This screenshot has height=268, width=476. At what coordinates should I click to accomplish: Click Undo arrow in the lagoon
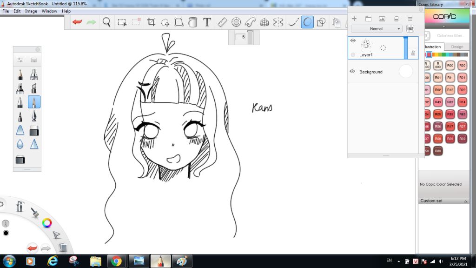[32, 248]
